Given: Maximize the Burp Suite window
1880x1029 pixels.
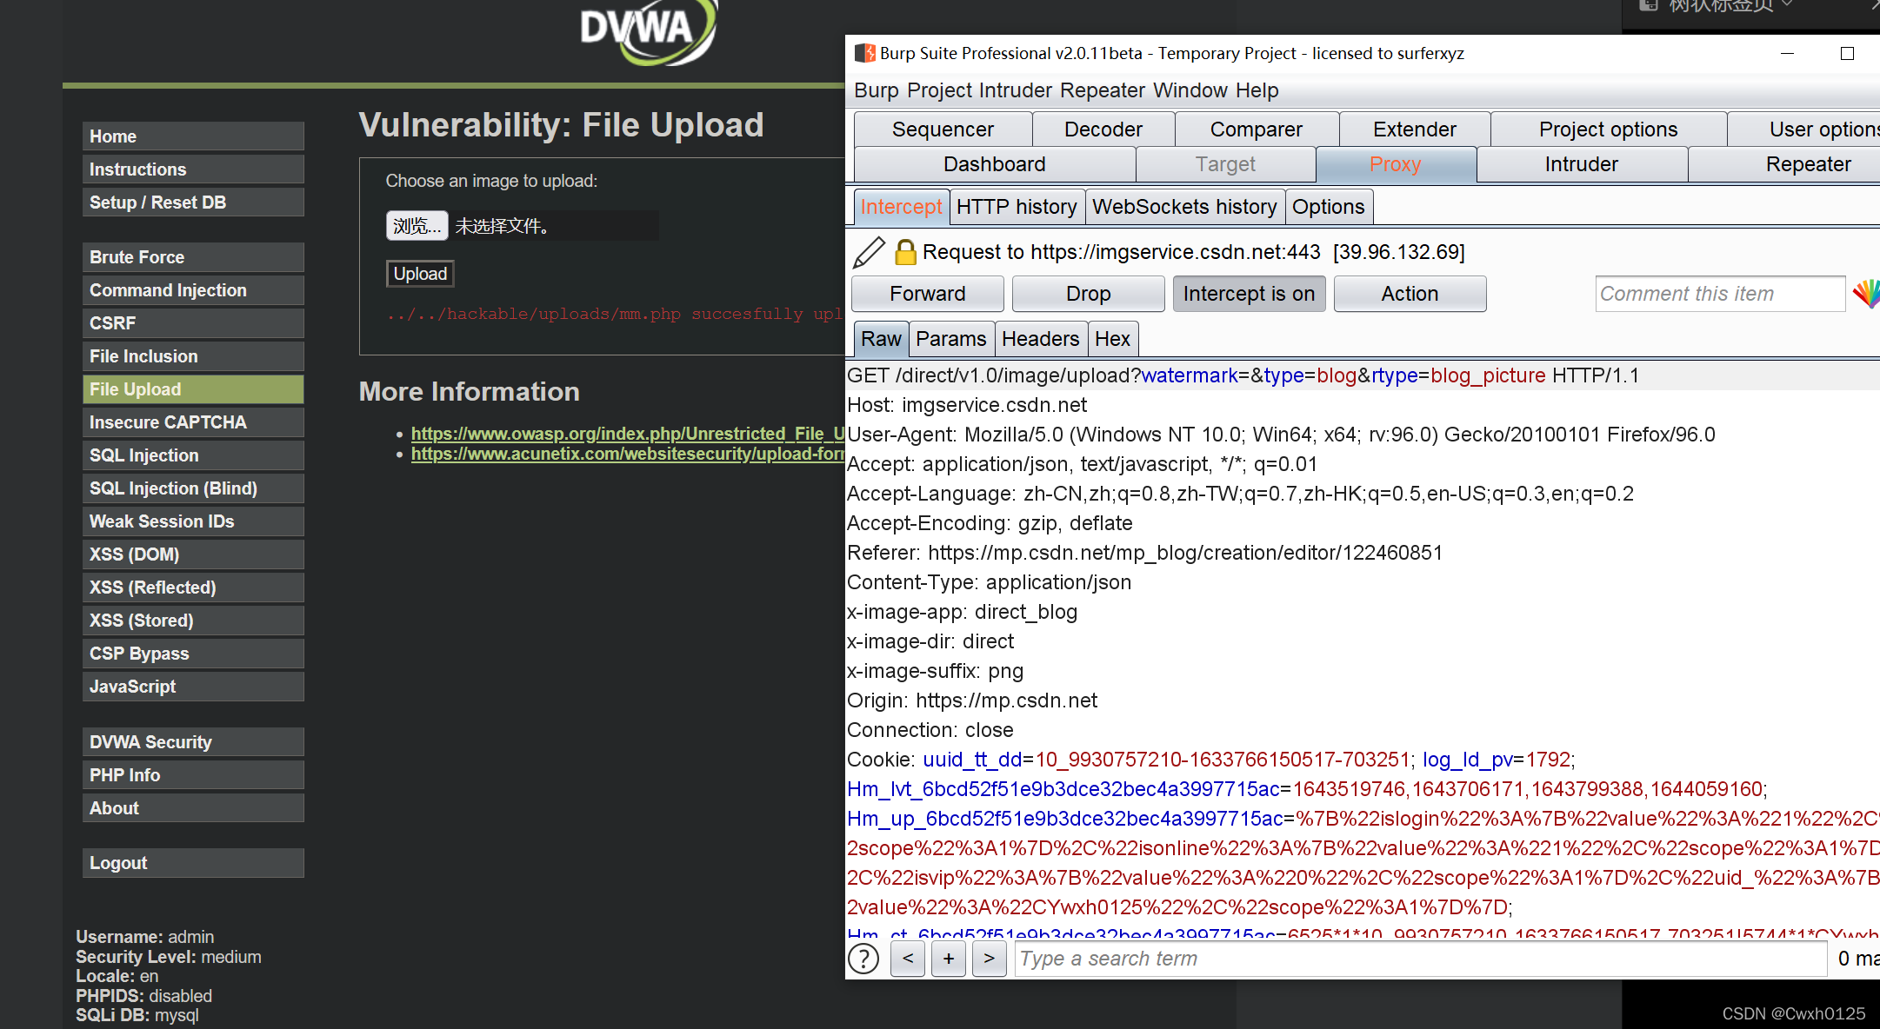Looking at the screenshot, I should pyautogui.click(x=1847, y=54).
